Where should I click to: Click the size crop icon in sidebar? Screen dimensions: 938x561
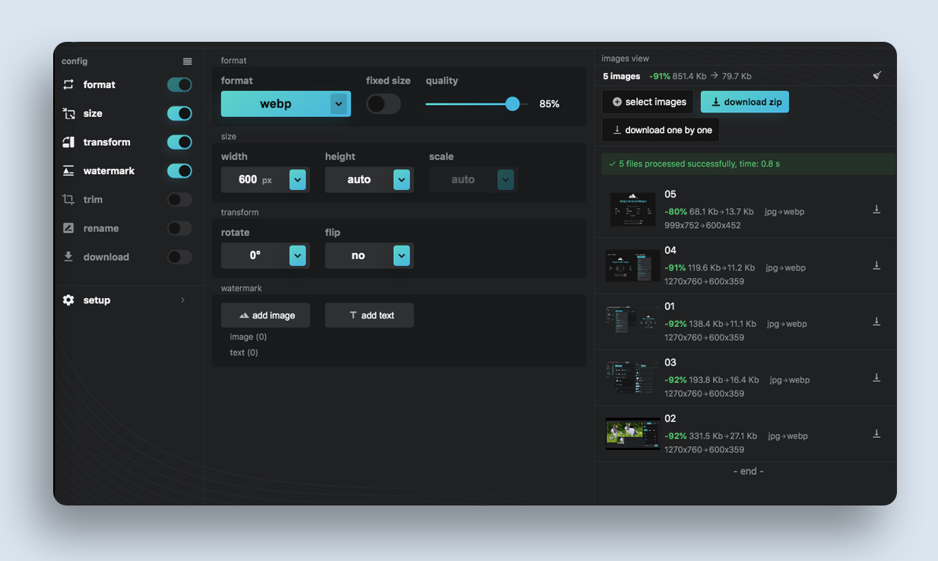(x=68, y=113)
